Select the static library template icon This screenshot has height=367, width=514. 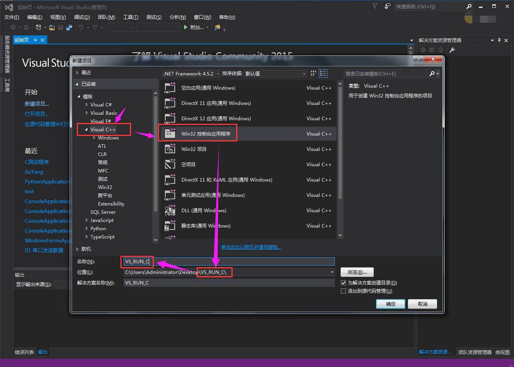[170, 226]
